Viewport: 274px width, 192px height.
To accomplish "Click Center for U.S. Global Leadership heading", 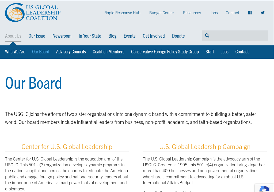I will 67,147.
